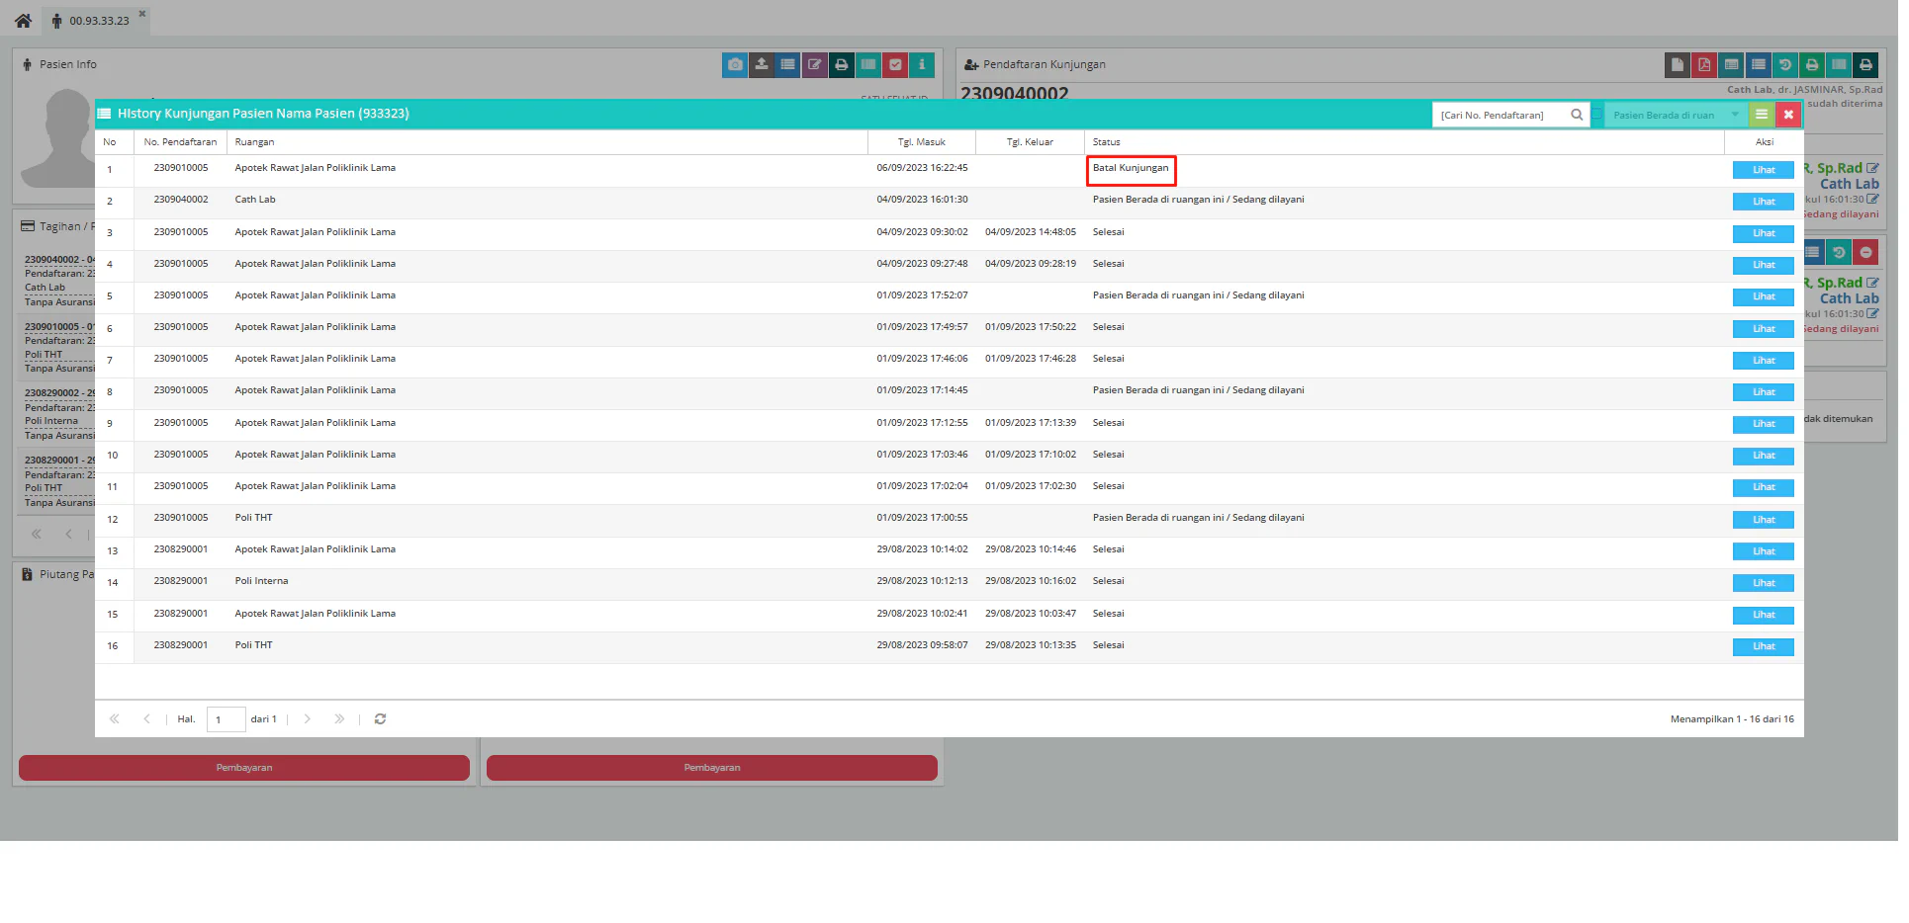Click Lihat for row 16 Poli THT
The height and width of the screenshot is (923, 1909).
1764,646
